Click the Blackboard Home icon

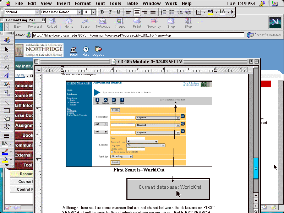(73, 51)
